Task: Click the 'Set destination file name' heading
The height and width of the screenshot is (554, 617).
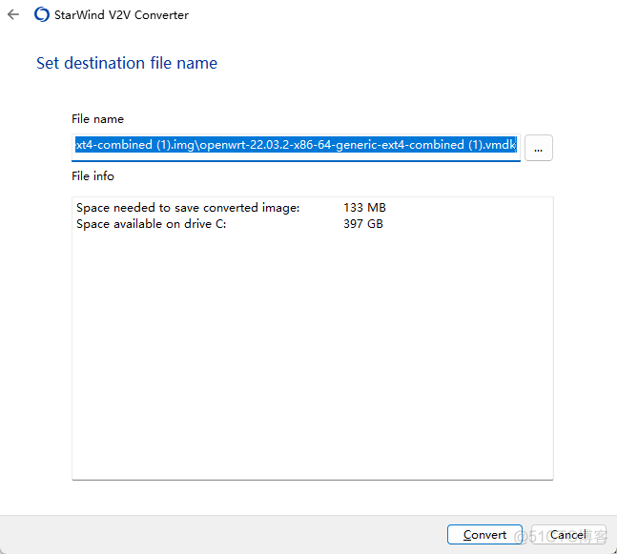Action: pyautogui.click(x=127, y=63)
